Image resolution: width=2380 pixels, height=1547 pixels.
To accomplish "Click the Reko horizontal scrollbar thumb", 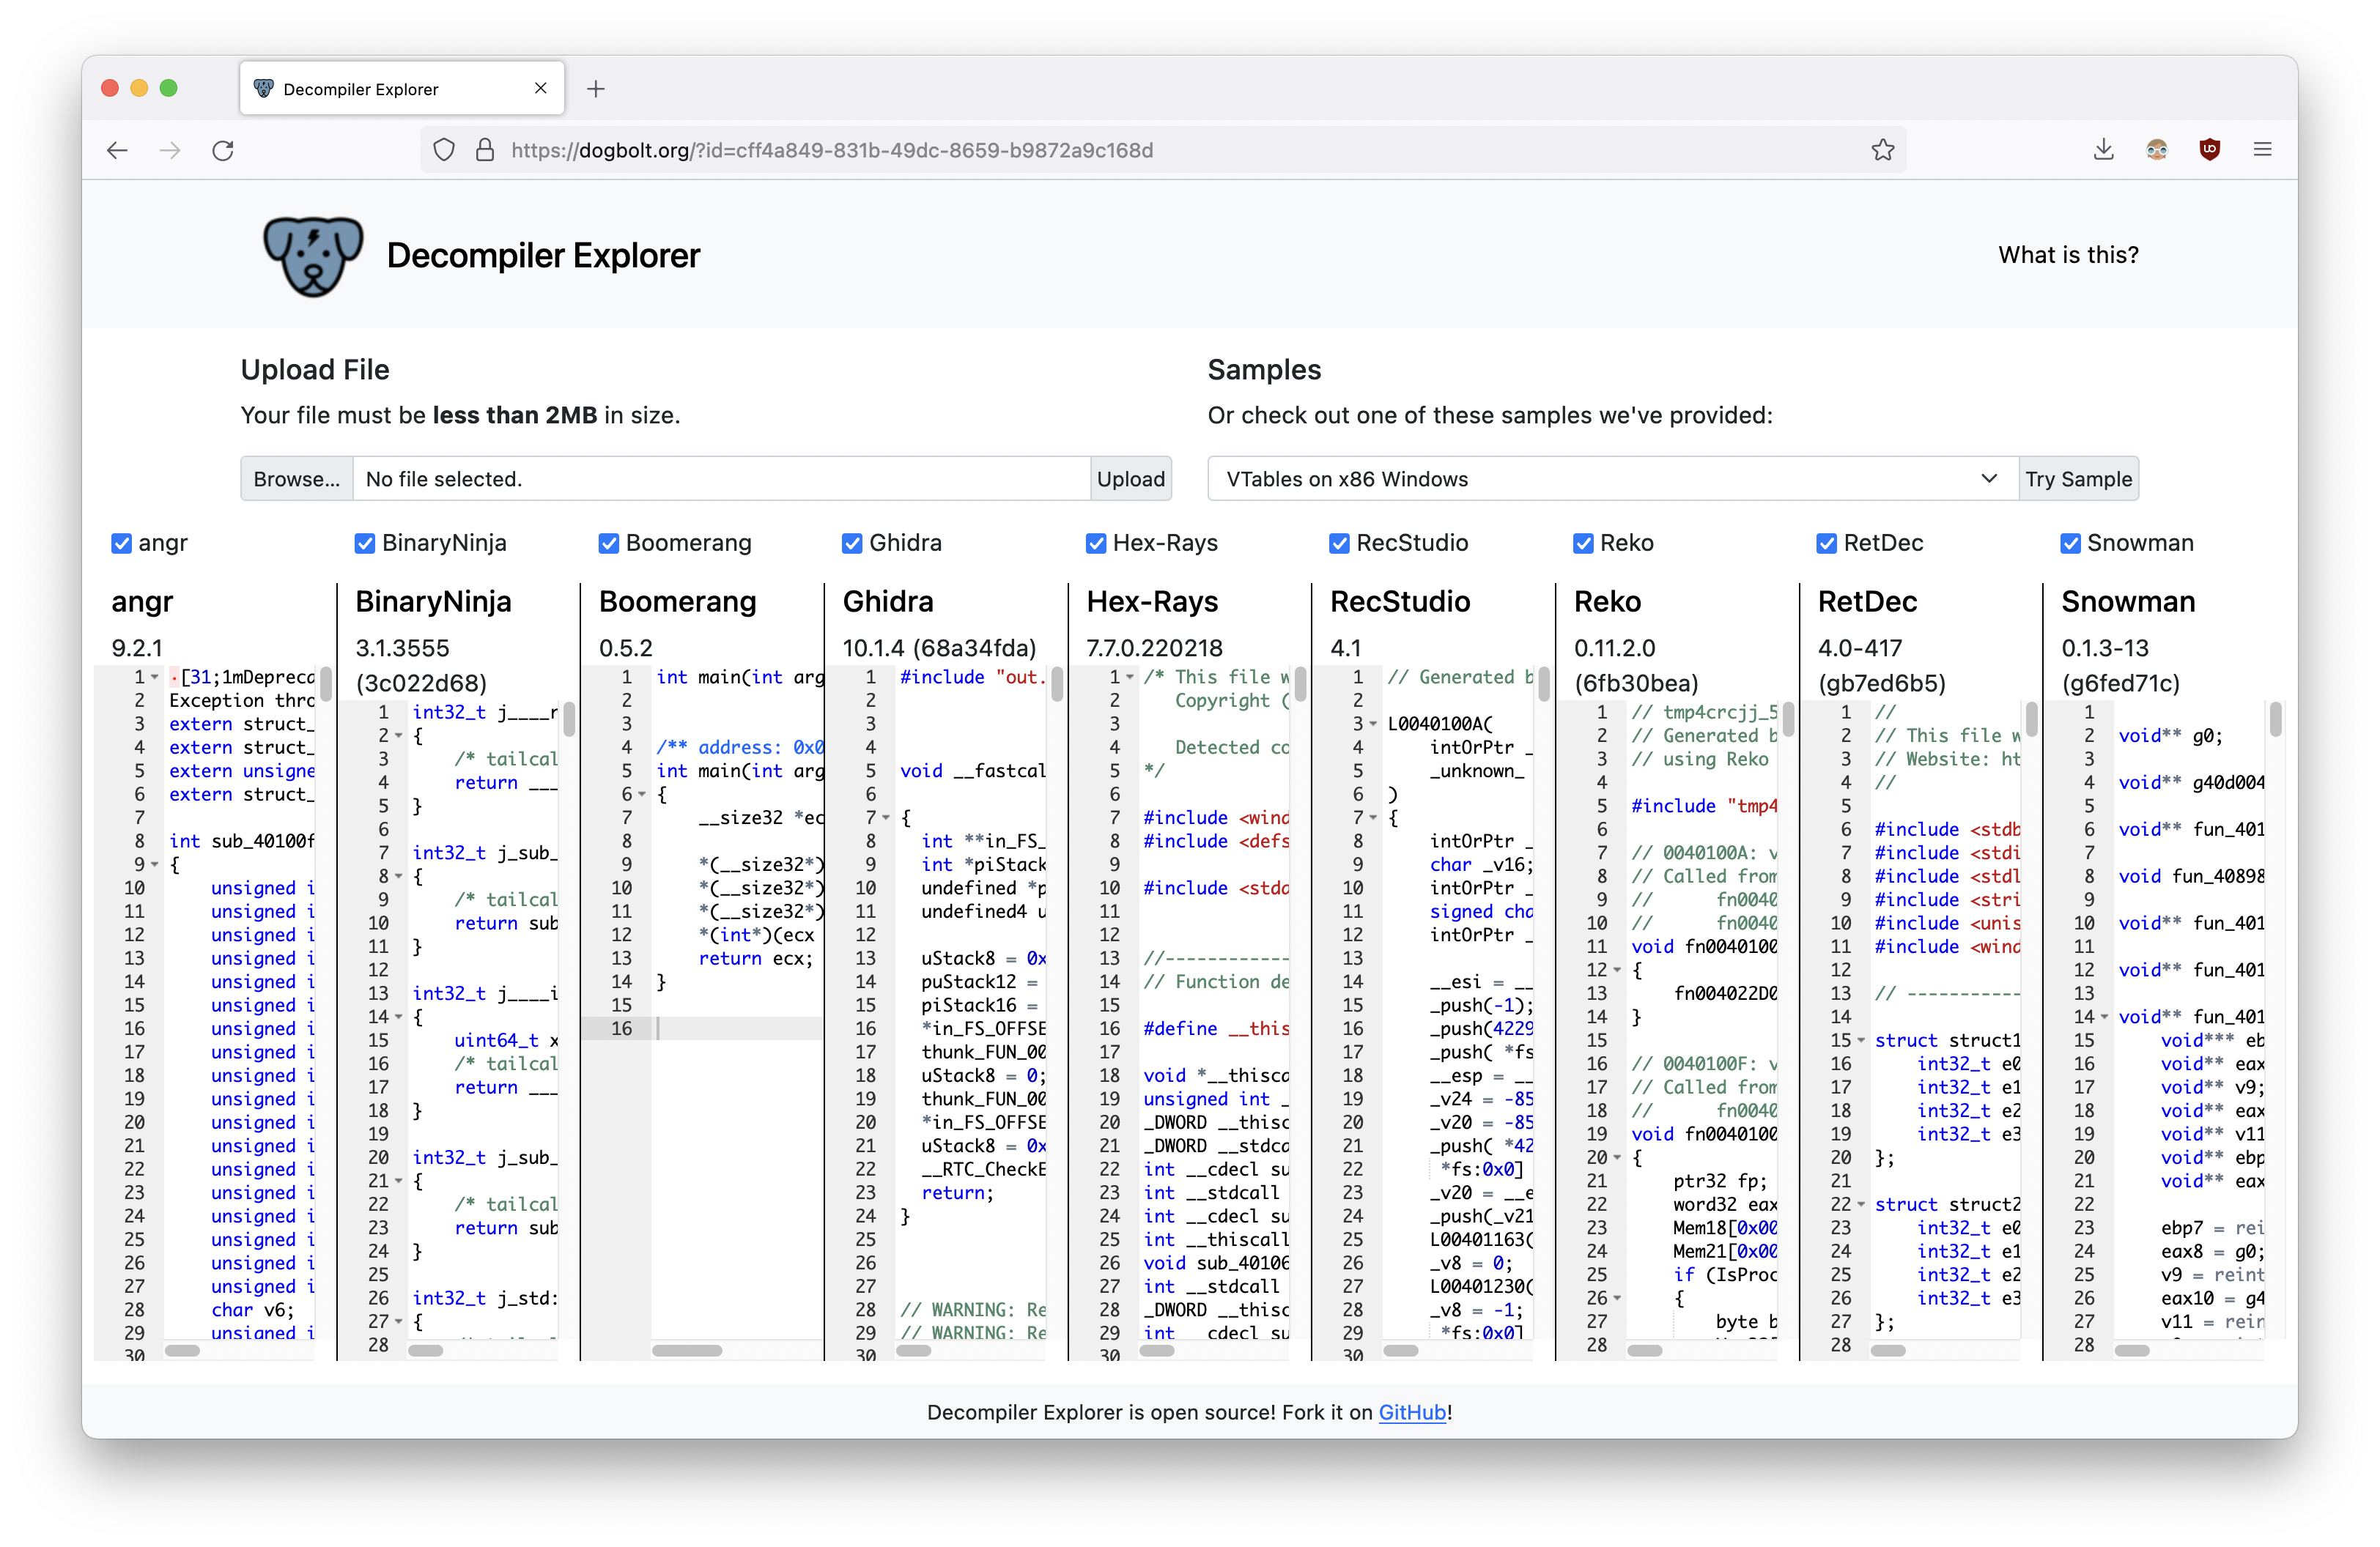I will pyautogui.click(x=1645, y=1350).
